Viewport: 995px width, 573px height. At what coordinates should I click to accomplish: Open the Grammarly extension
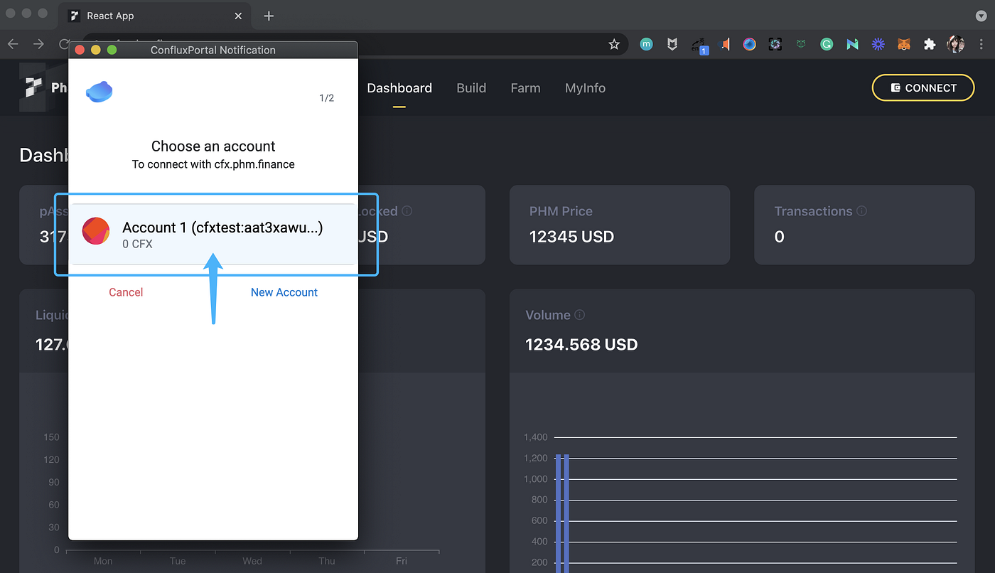(827, 44)
